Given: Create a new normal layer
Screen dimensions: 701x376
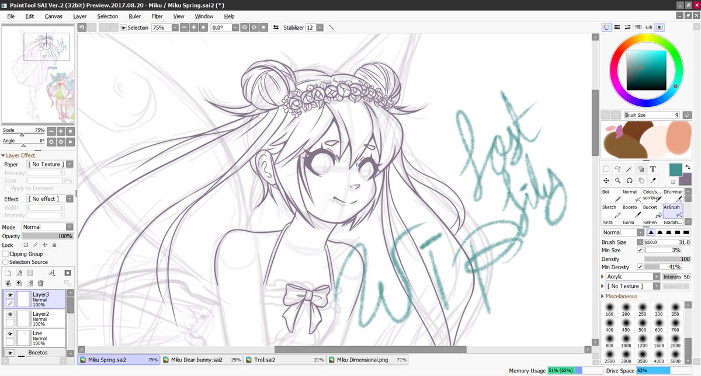Looking at the screenshot, I should 8,273.
